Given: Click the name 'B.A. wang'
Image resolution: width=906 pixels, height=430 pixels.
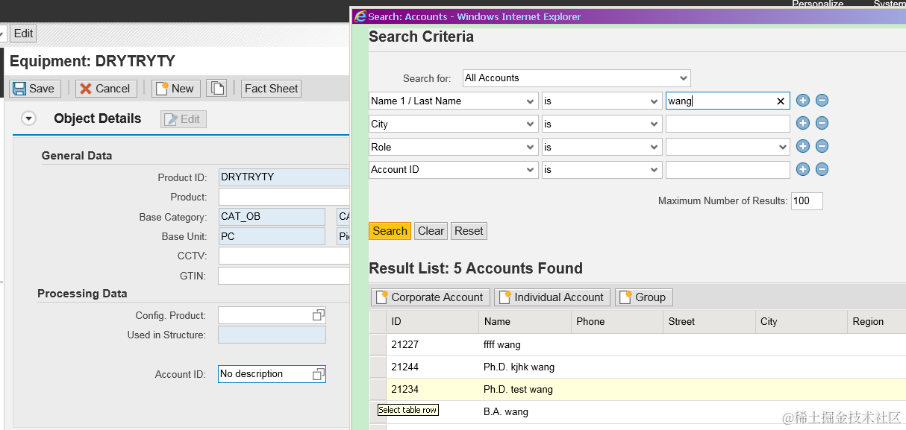Looking at the screenshot, I should point(506,412).
